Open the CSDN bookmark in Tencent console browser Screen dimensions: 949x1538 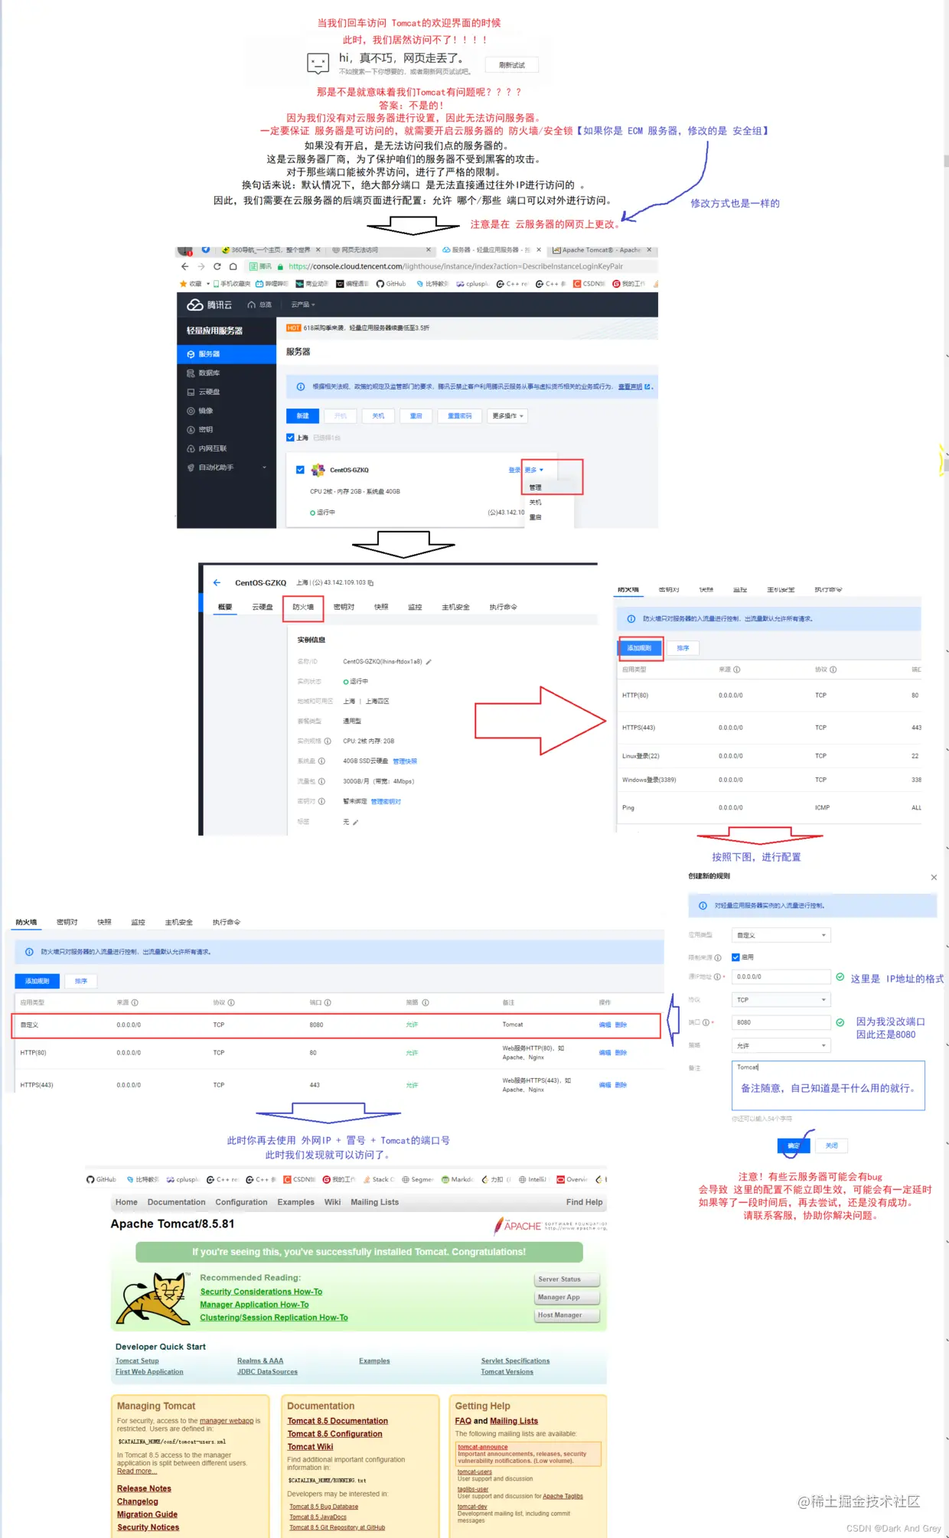click(589, 284)
